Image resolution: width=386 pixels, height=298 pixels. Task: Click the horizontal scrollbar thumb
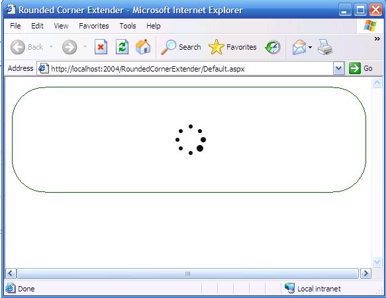pos(187,273)
